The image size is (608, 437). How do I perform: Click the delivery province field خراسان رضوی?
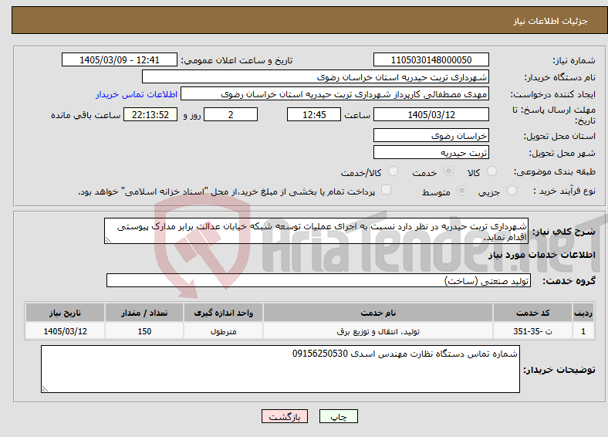point(431,135)
